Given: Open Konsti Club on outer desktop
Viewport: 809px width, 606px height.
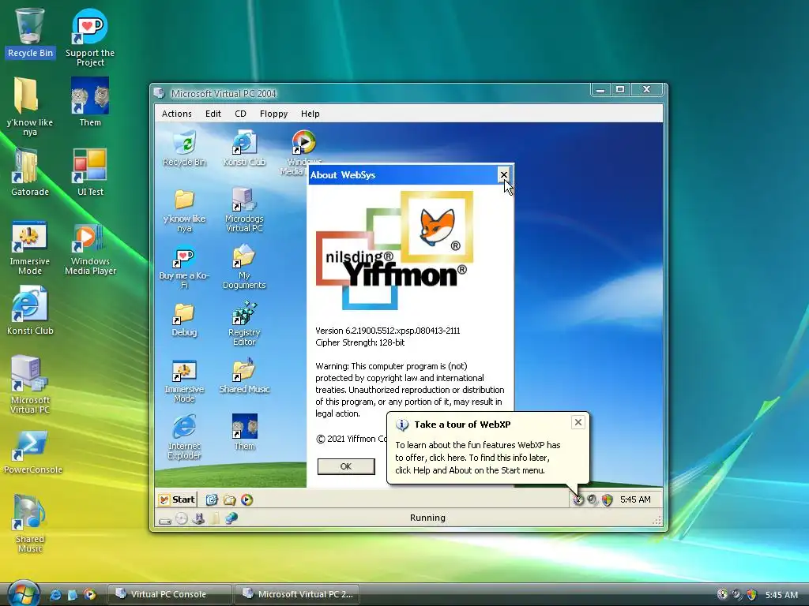Looking at the screenshot, I should pyautogui.click(x=30, y=310).
